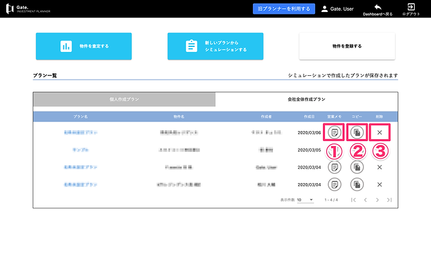
Task: Go to the first page of plans
Action: pyautogui.click(x=353, y=200)
